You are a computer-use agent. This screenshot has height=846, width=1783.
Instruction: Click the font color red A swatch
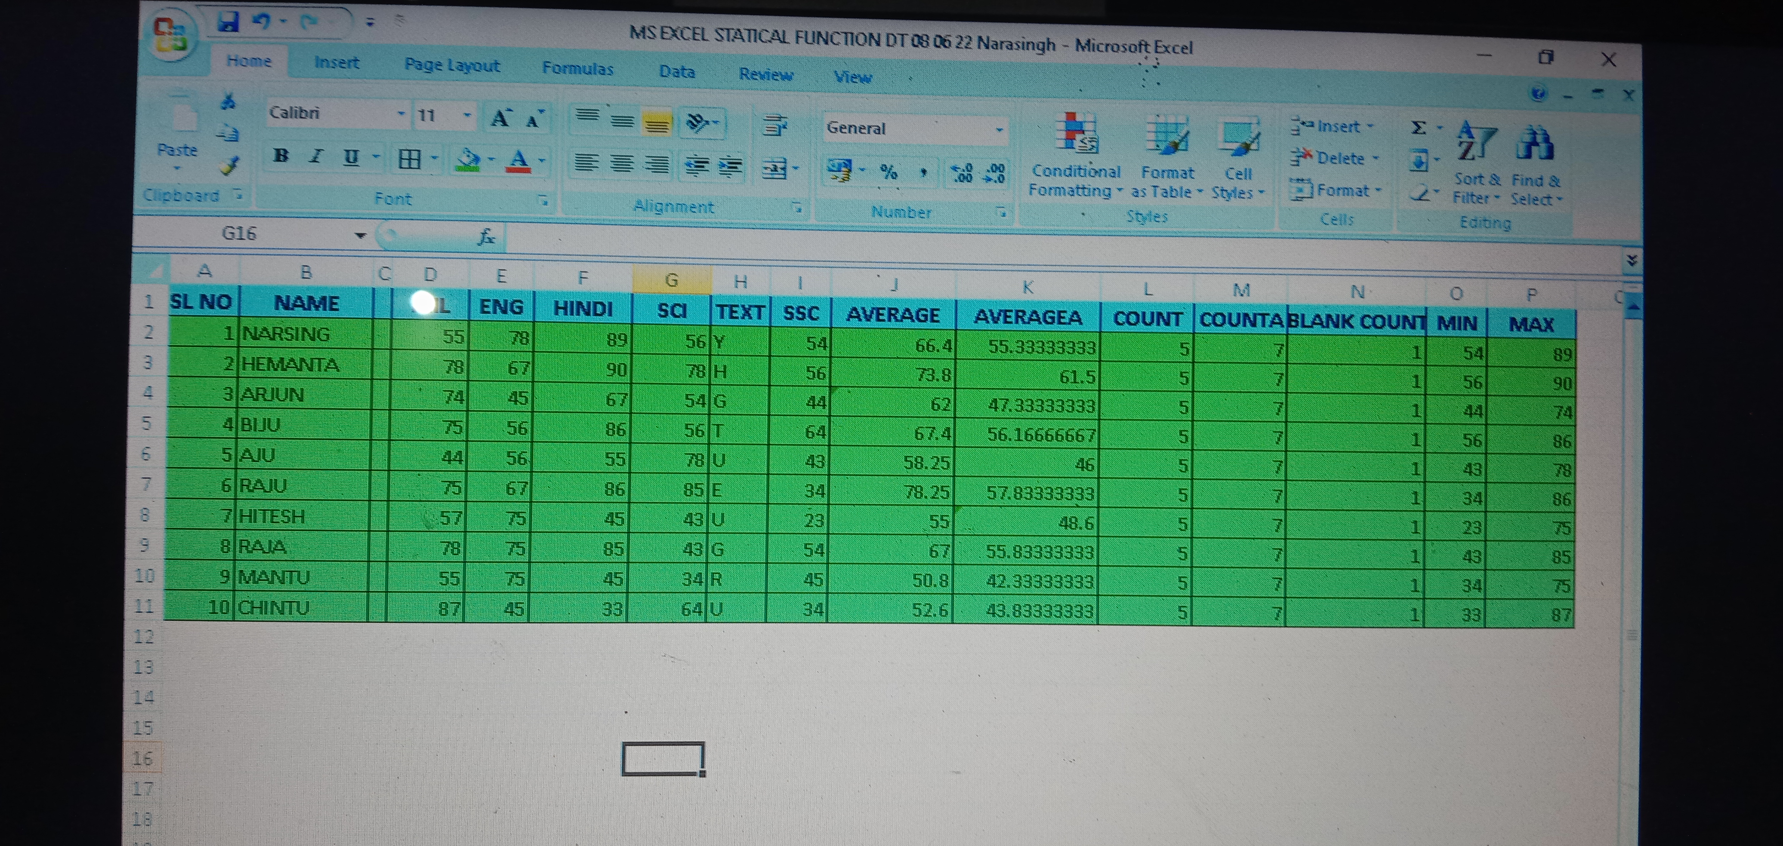(518, 160)
